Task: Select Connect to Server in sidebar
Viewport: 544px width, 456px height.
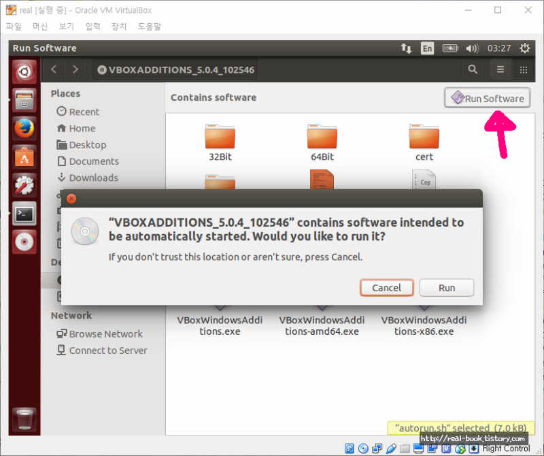Action: (101, 350)
